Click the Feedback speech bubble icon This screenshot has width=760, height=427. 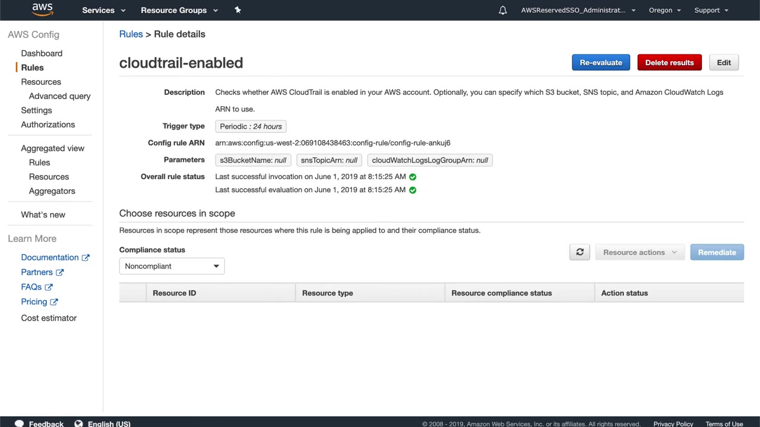pos(19,423)
